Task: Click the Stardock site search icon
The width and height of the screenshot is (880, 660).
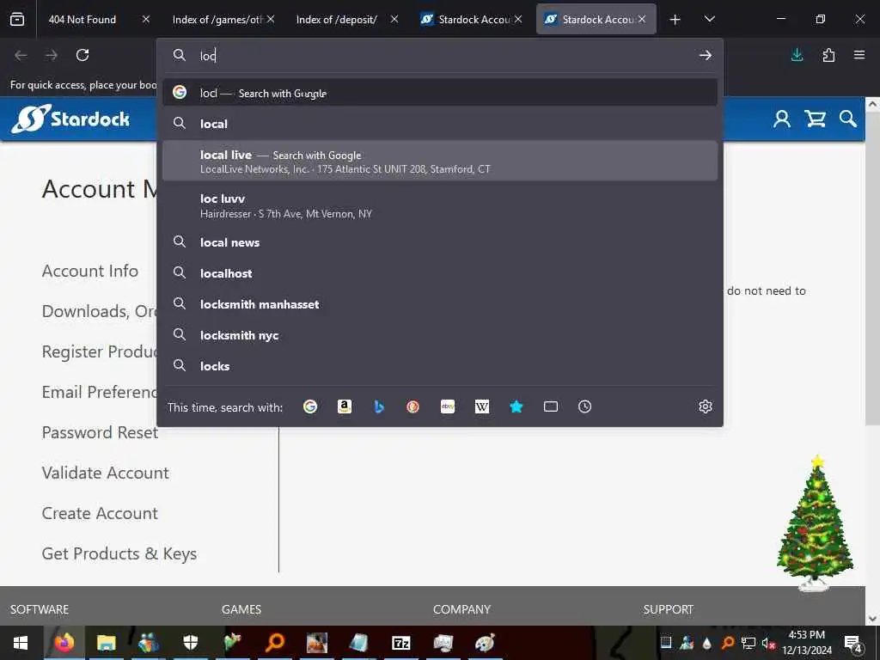Action: 847,119
